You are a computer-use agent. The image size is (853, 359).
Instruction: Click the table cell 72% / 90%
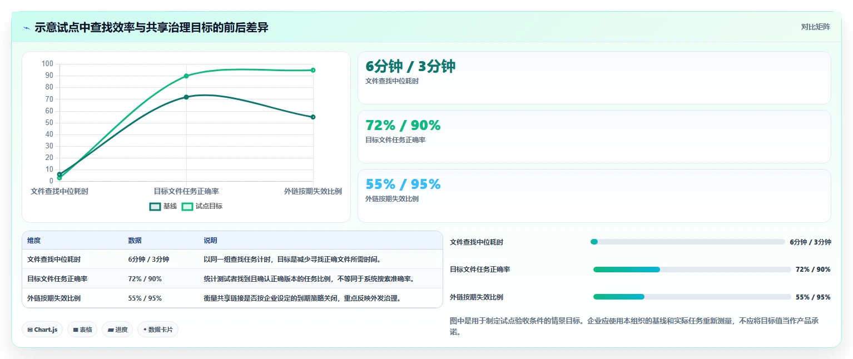[145, 279]
